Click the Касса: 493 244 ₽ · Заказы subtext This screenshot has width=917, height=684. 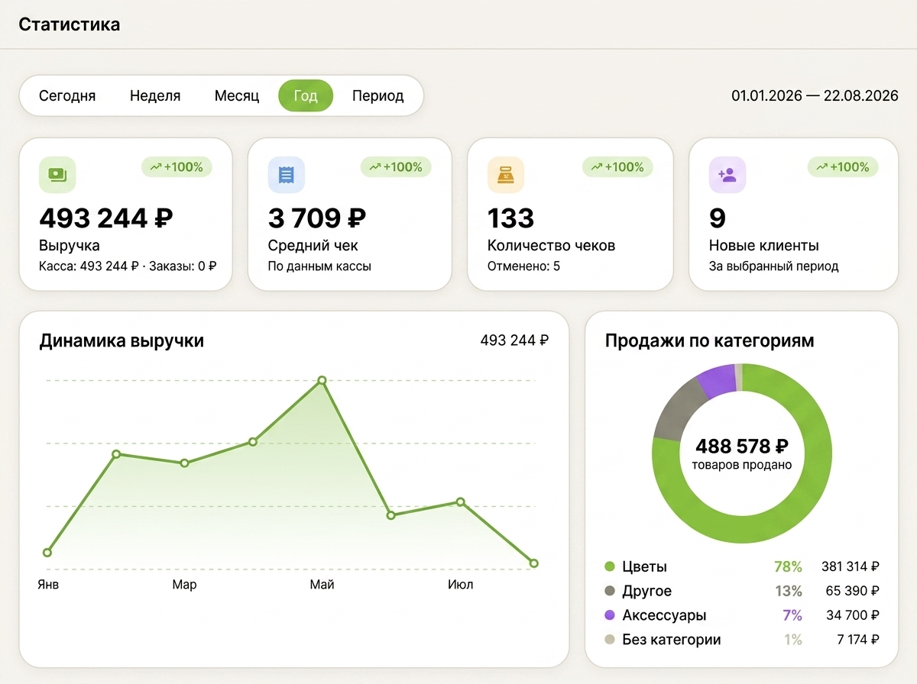point(128,266)
